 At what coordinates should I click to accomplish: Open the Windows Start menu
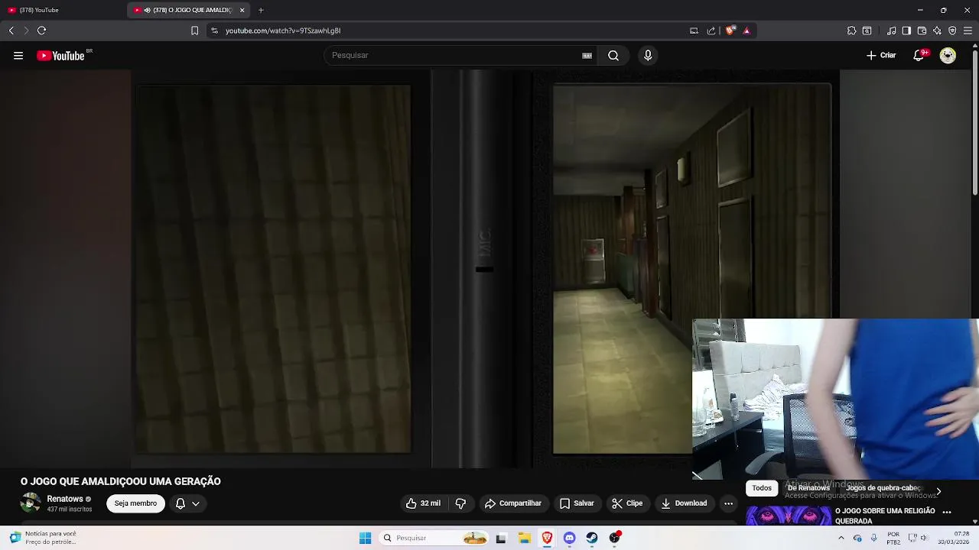click(365, 538)
